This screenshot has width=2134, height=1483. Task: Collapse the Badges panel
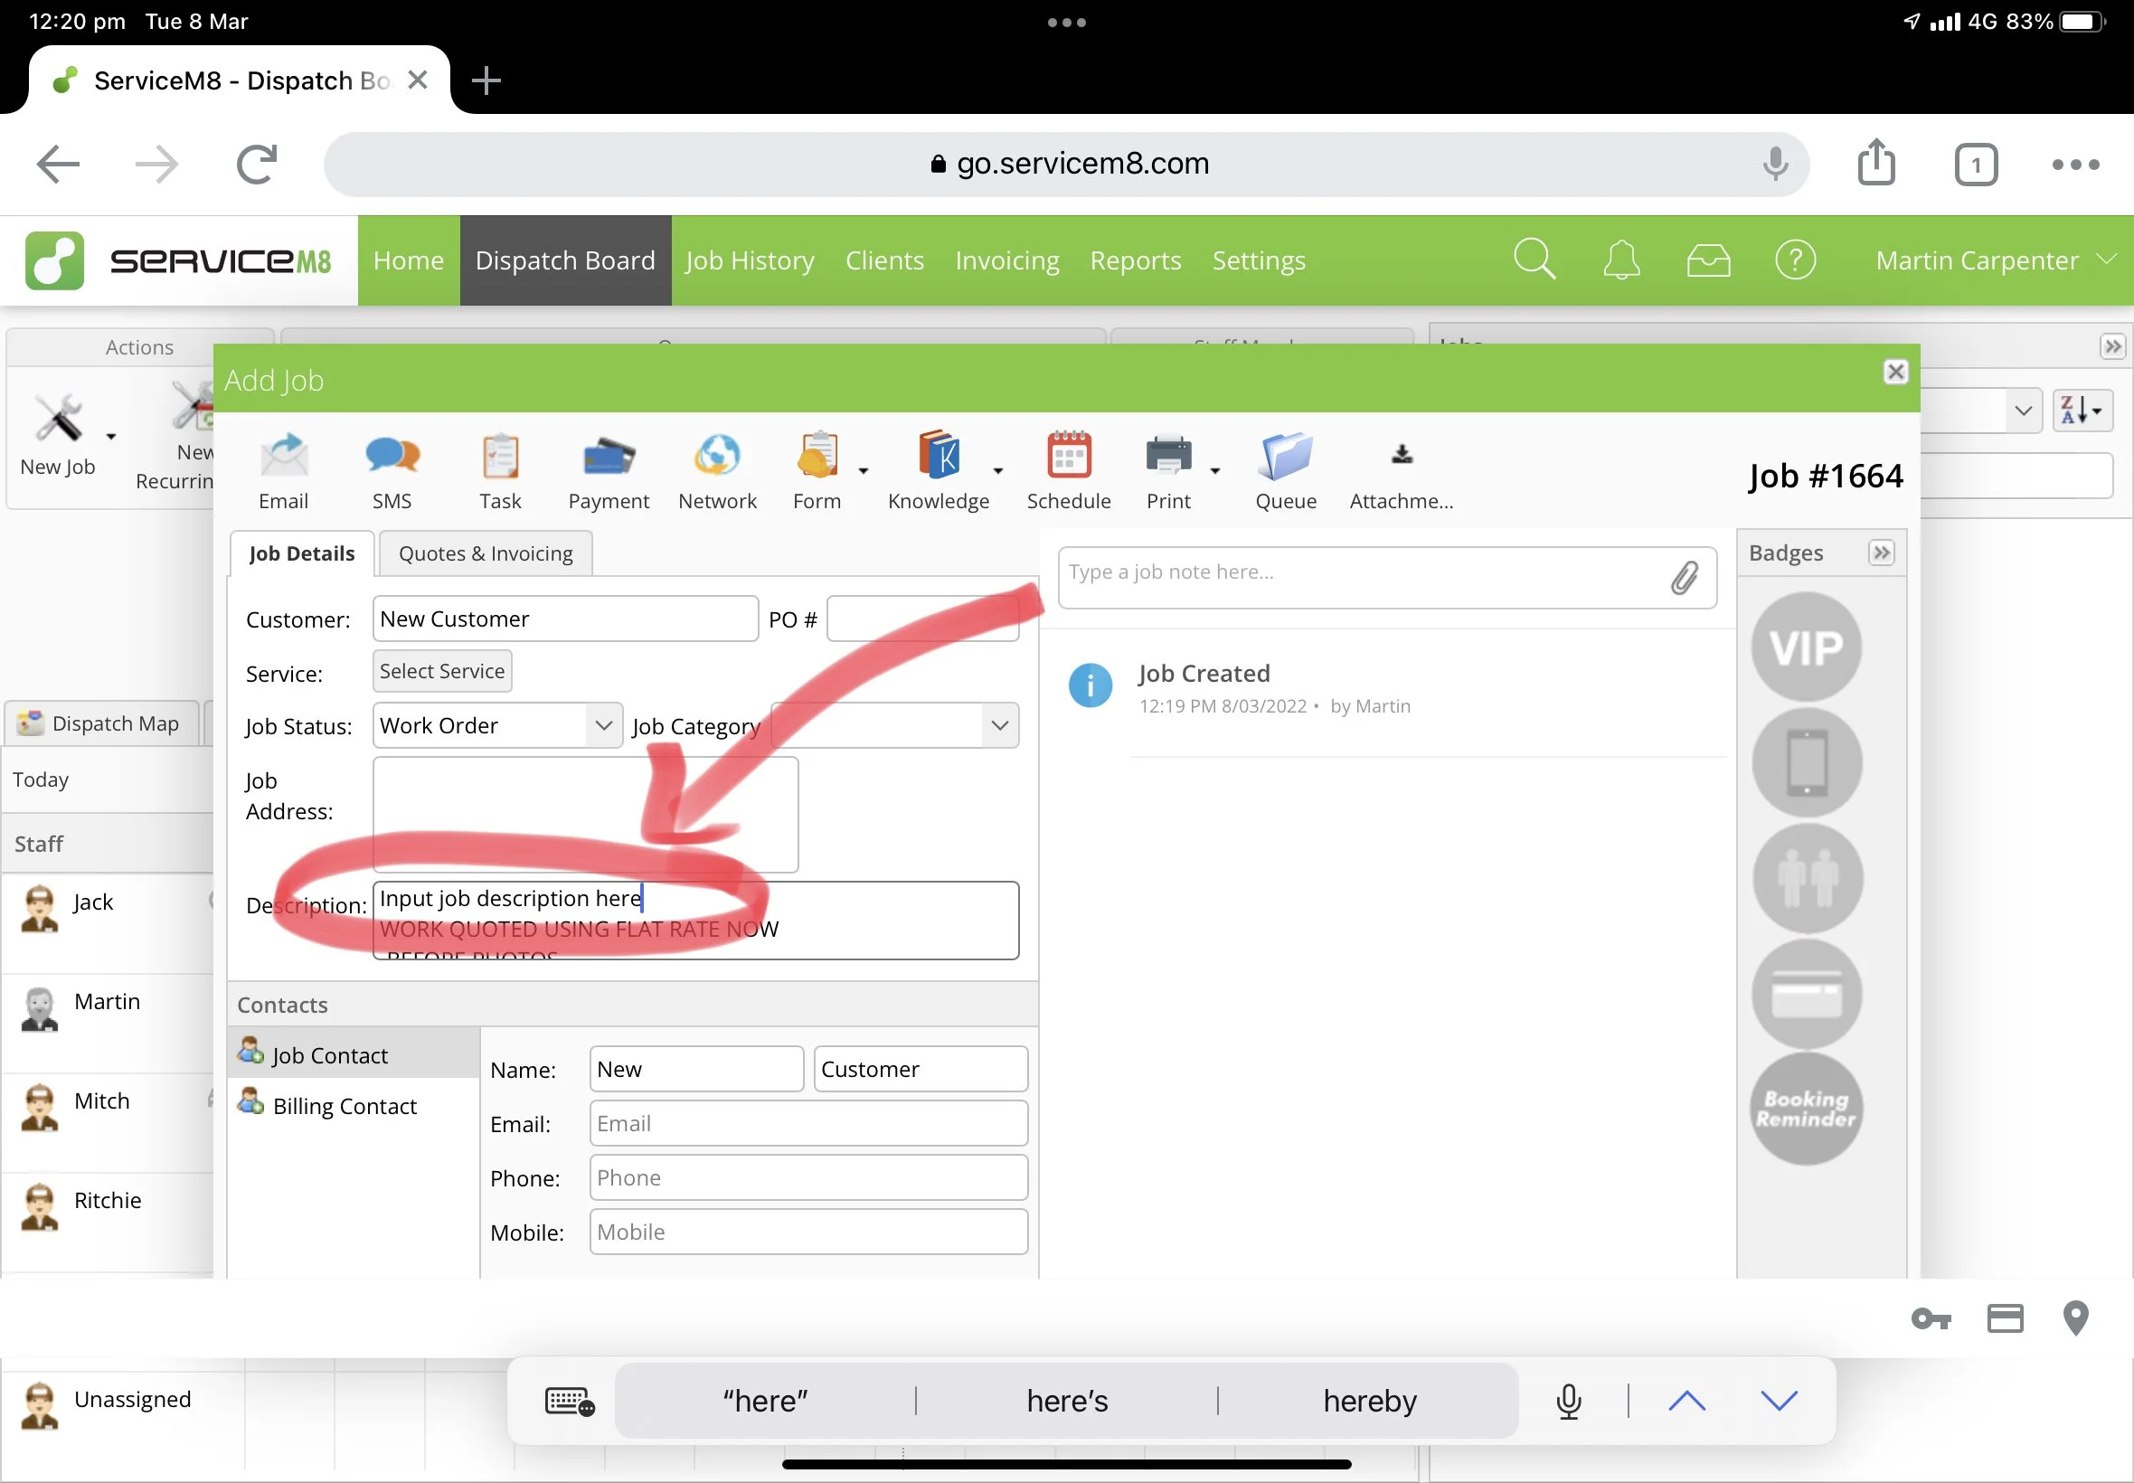click(1882, 553)
